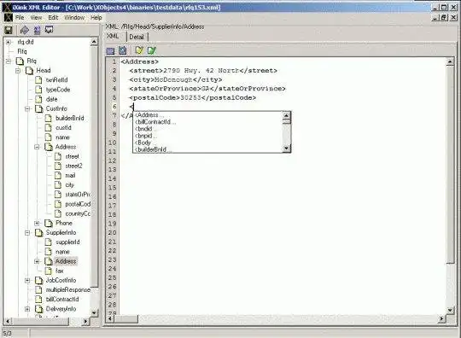The width and height of the screenshot is (461, 338).
Task: Open the Edit menu
Action: click(53, 17)
